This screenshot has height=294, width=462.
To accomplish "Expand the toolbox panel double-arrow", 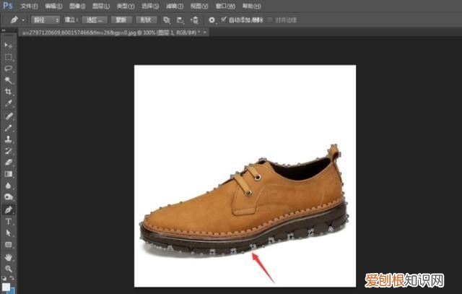I will coord(3,30).
